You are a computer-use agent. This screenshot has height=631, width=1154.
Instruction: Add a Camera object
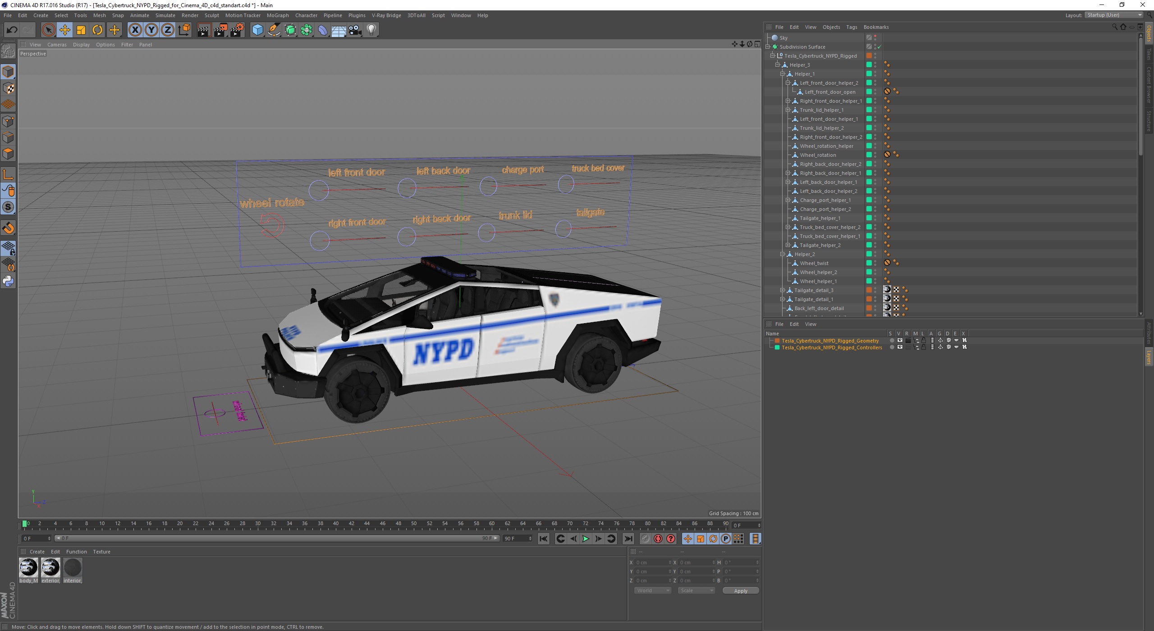click(355, 30)
